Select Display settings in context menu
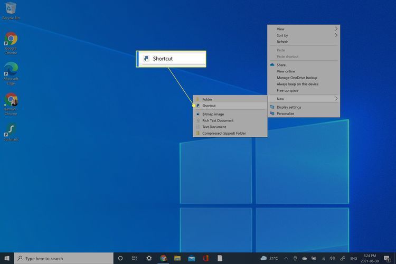Screen dimensions: 396x264 click(289, 107)
